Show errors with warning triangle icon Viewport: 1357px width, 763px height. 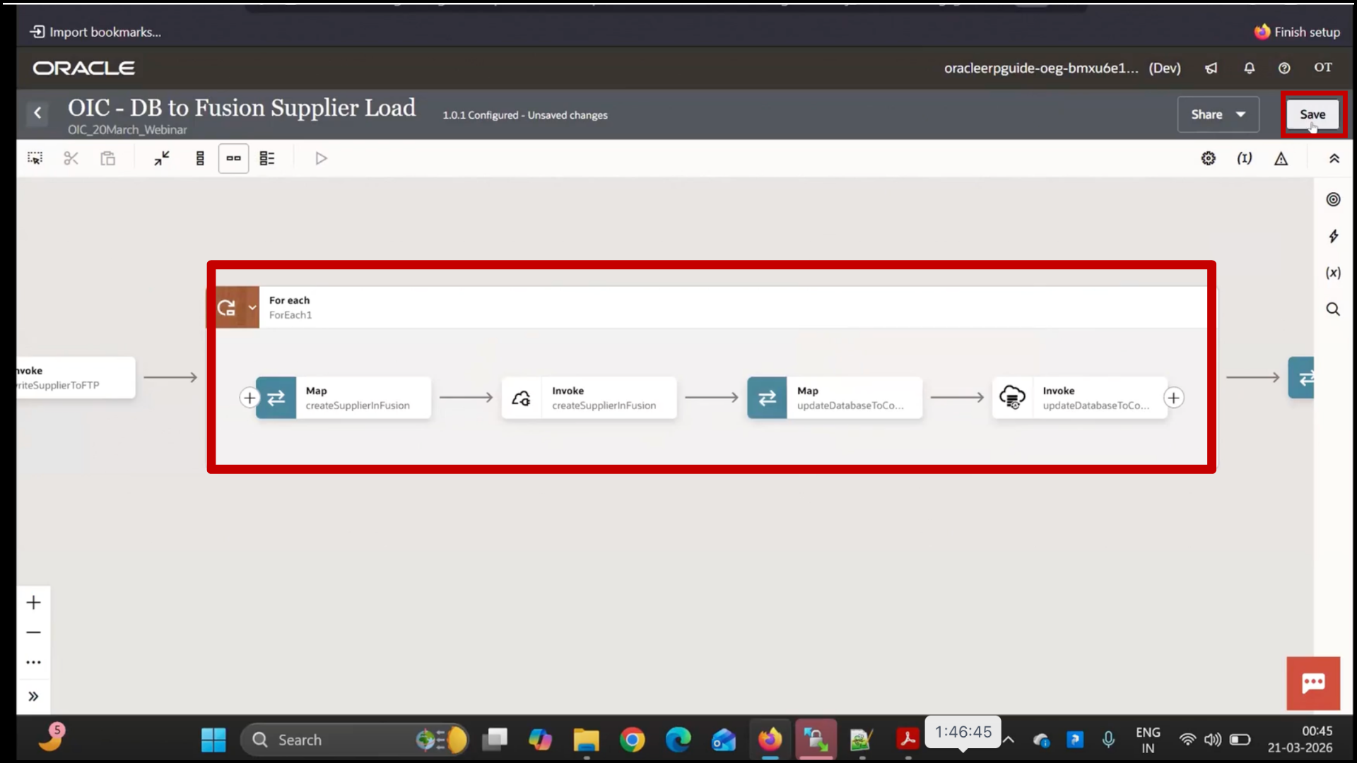(x=1281, y=158)
